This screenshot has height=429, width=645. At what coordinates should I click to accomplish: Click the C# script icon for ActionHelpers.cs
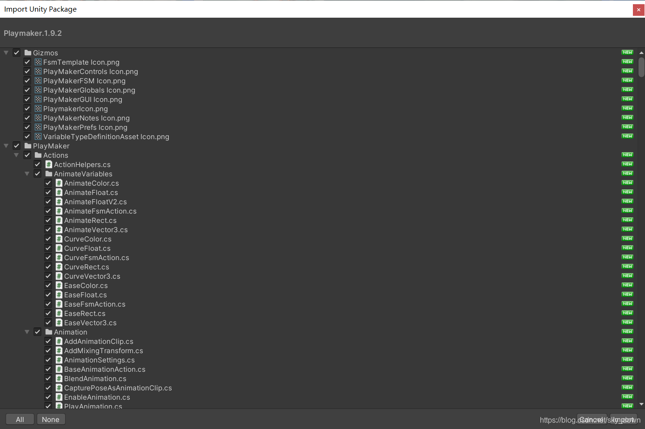point(49,164)
